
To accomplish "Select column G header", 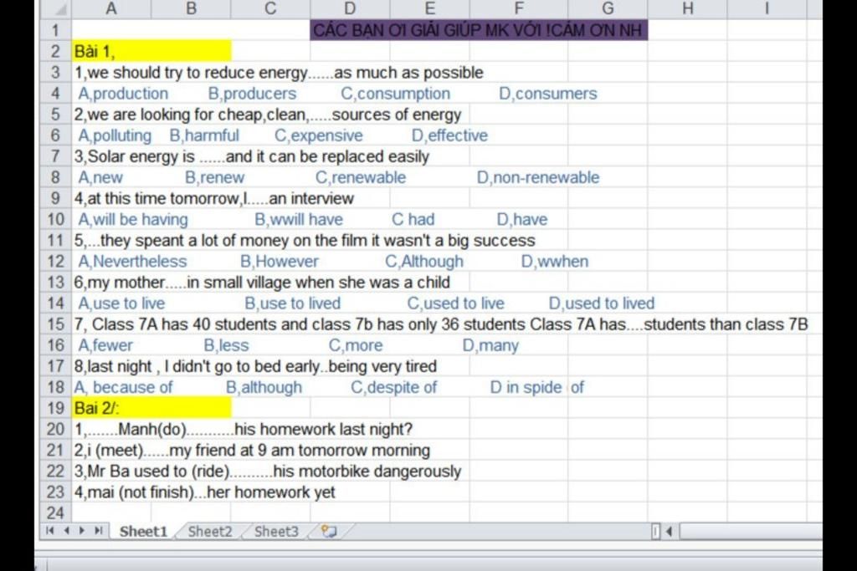I will [x=608, y=8].
